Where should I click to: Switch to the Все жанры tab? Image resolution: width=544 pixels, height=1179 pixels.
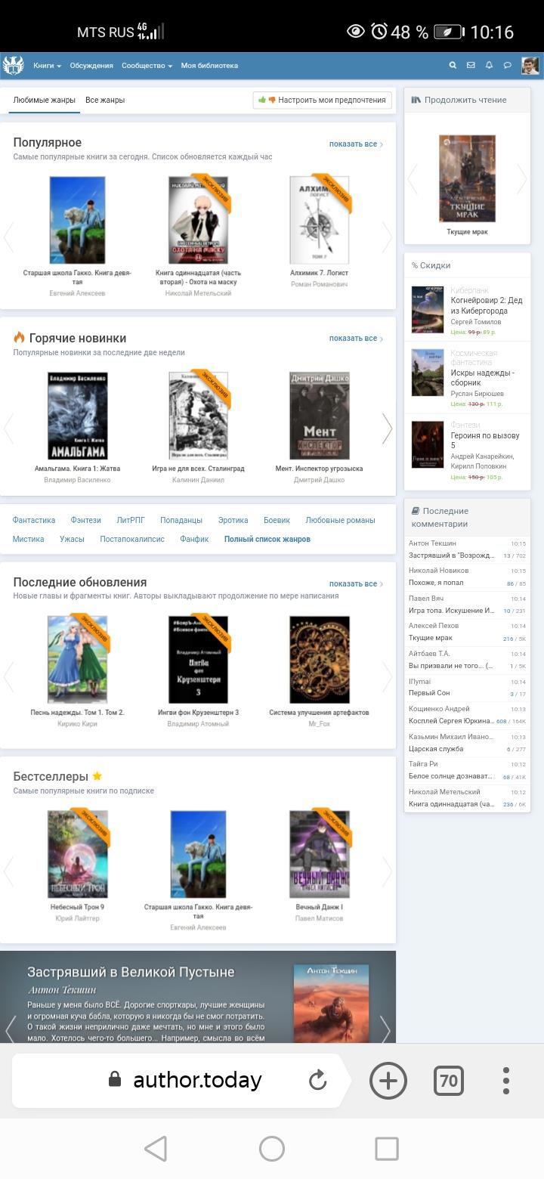pos(105,100)
